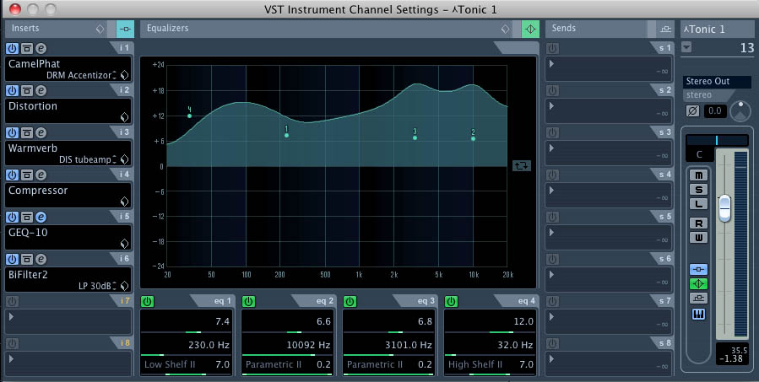The width and height of the screenshot is (759, 382).
Task: Click sends state button on channel strip
Action: [698, 299]
